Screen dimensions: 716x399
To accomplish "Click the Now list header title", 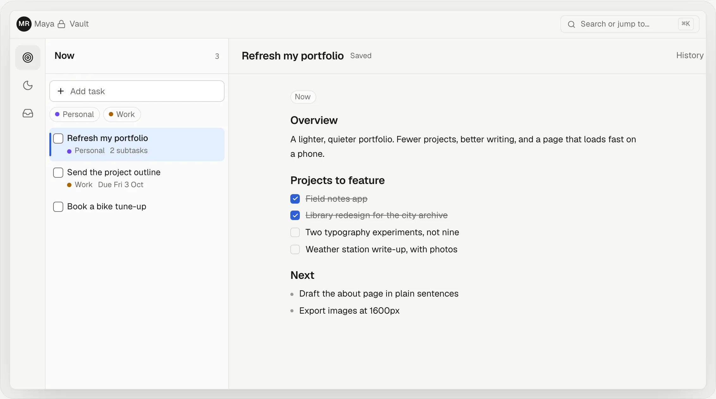I will coord(65,56).
